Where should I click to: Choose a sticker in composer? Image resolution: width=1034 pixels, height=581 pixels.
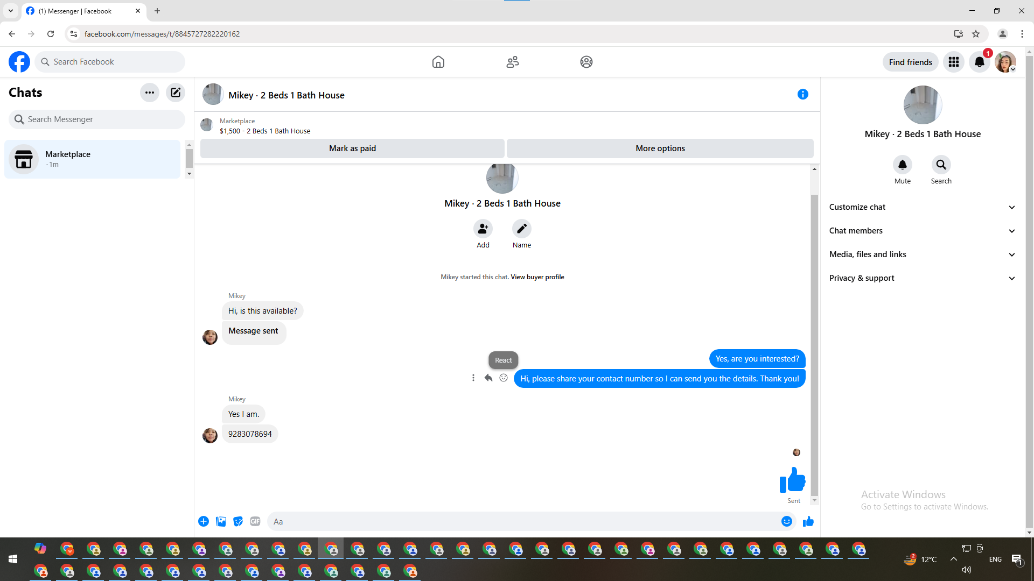[238, 521]
